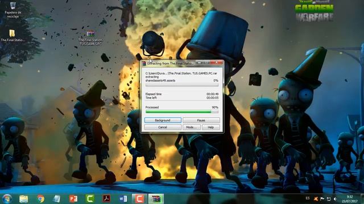
Task: Click the Processed progress bar
Action: coord(182,112)
